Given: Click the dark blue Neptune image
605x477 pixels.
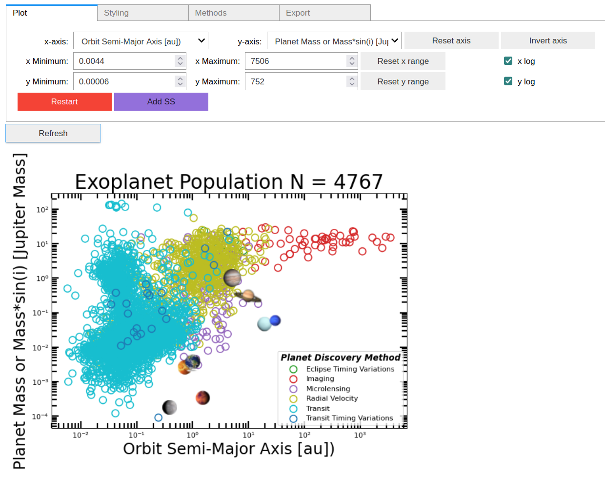Looking at the screenshot, I should click(275, 320).
